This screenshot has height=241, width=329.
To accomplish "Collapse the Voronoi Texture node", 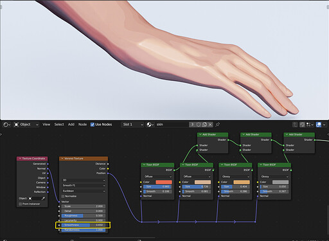I will pyautogui.click(x=62, y=159).
